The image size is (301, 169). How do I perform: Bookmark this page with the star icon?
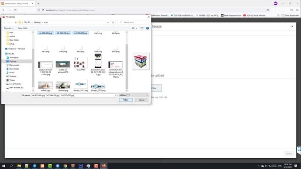click(x=268, y=10)
